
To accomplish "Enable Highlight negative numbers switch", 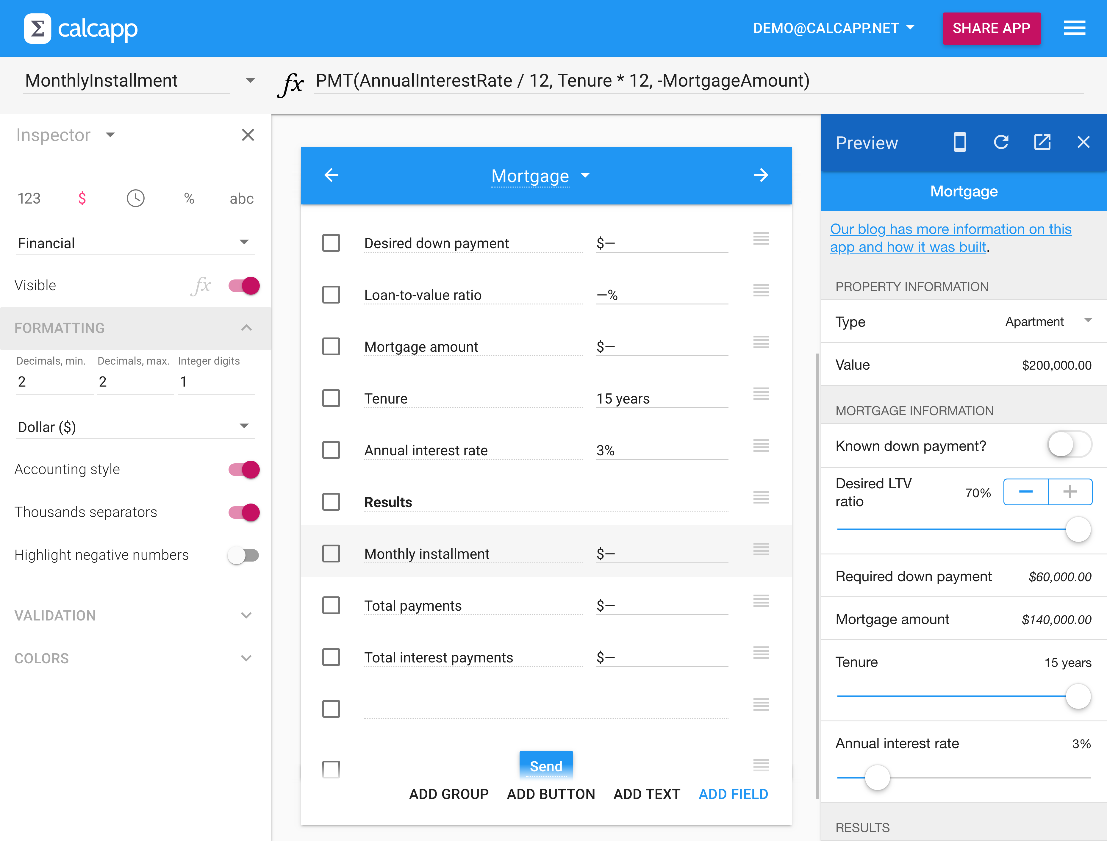I will tap(243, 555).
